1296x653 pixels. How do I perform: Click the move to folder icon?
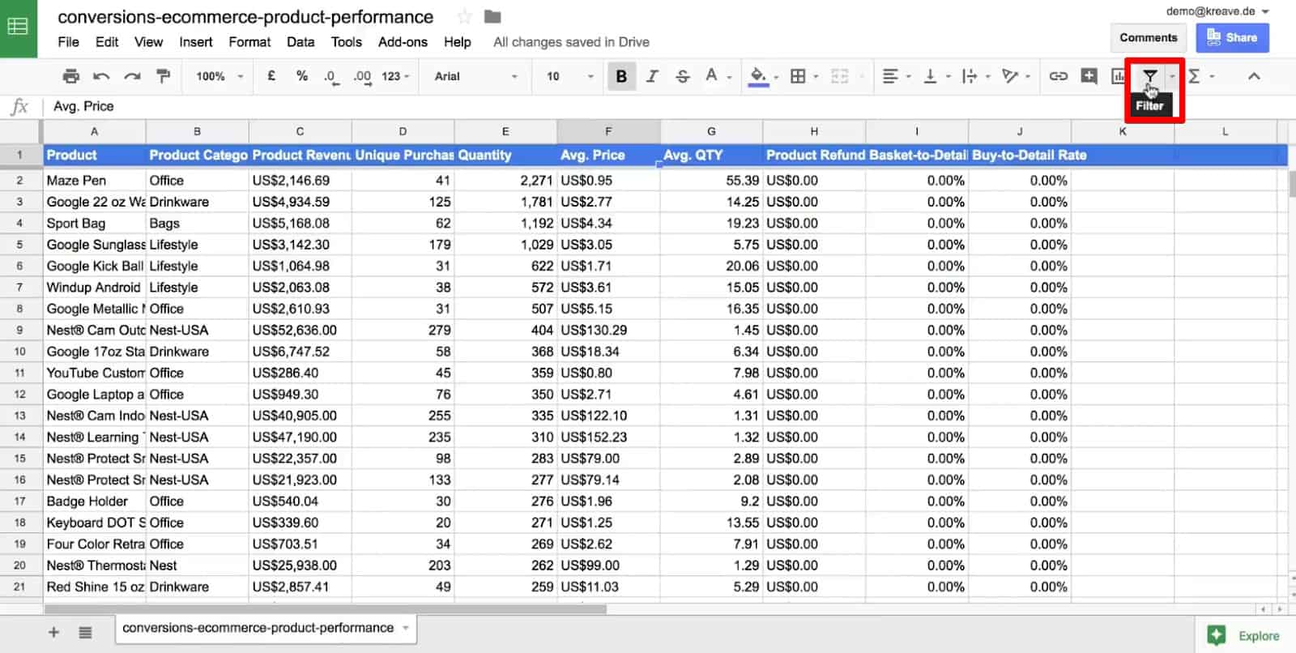pos(492,16)
